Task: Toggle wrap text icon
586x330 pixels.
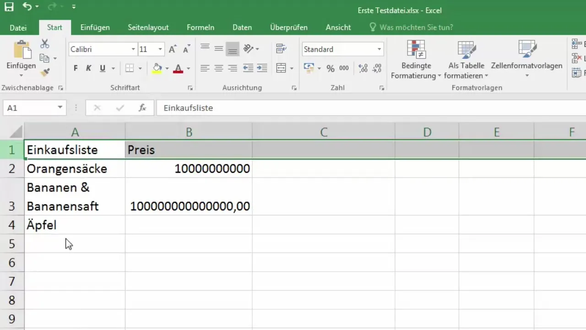Action: click(281, 49)
